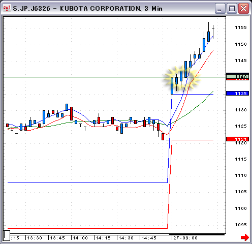
Task: Click the window title KUBOTA CORPORATION text
Action: [x=101, y=8]
